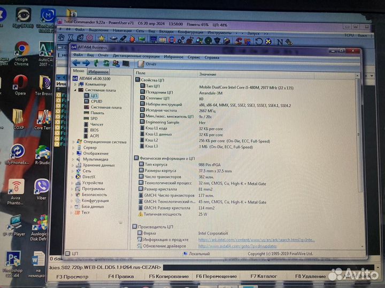The width and height of the screenshot is (385, 288).
Task: Click the pink gear icon in Total Commander
Action: point(90,38)
